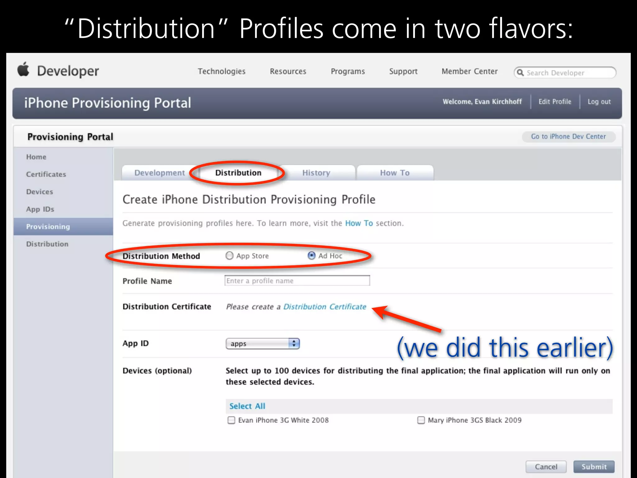The width and height of the screenshot is (637, 478).
Task: Click Welcome, Evan Kirchhoff text
Action: click(482, 102)
